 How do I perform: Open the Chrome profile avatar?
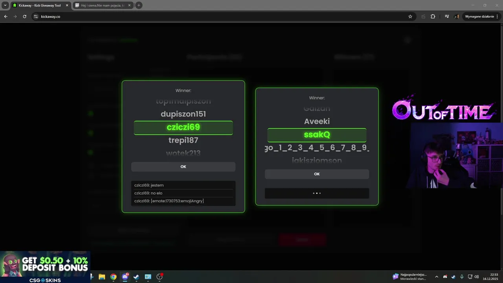coord(457,17)
